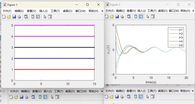
Task: Select the red line at y=1 in Figure 1
Action: click(x=54, y=70)
